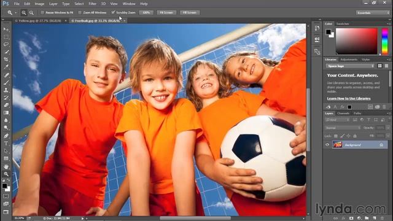Switch Libraries panel to grid view
The width and height of the screenshot is (393, 221).
[x=380, y=66]
